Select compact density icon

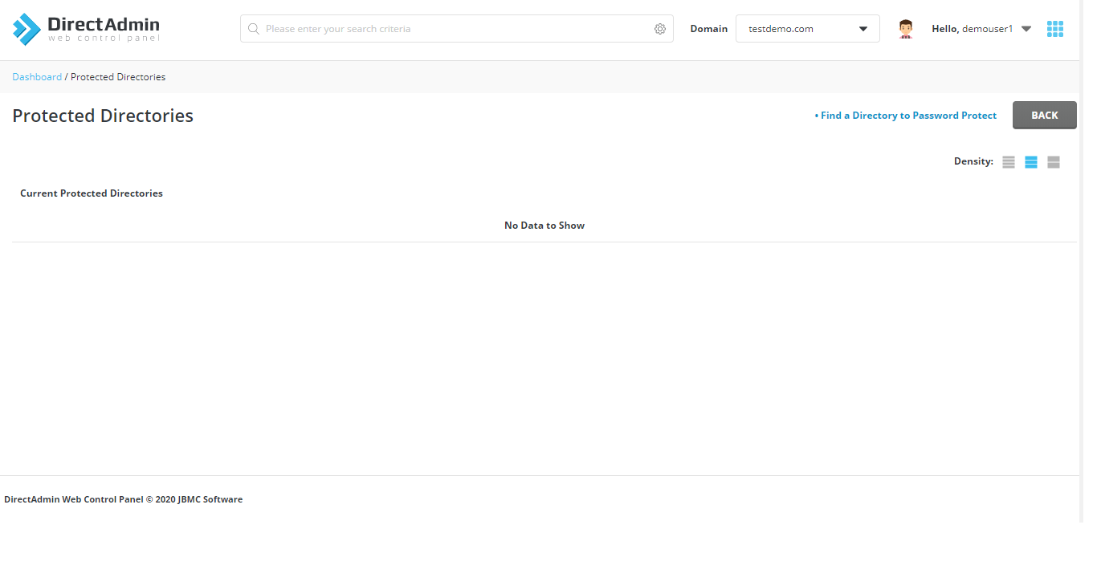pyautogui.click(x=1009, y=162)
